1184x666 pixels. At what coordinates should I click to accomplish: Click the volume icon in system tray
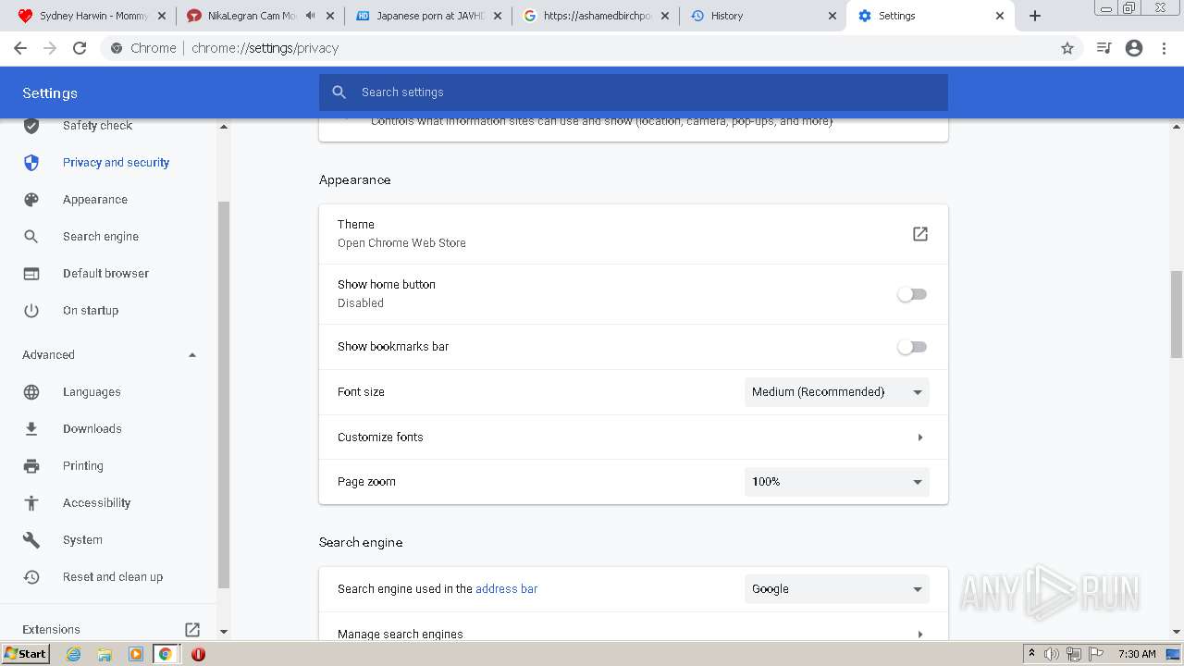click(1052, 654)
